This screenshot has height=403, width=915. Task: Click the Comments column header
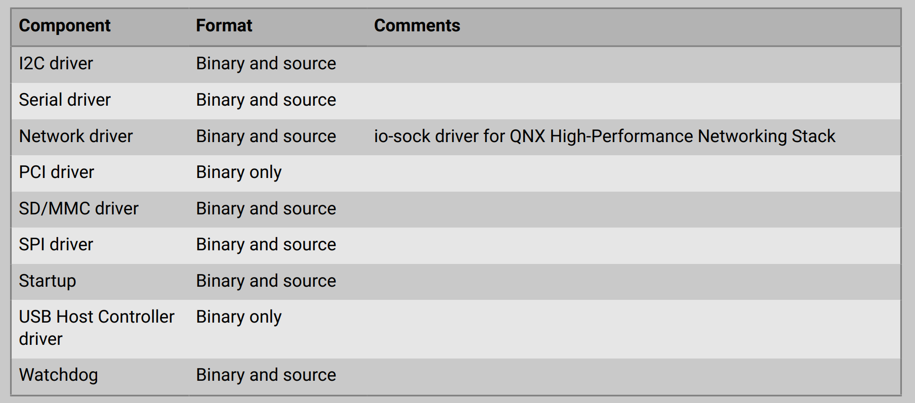tap(417, 26)
